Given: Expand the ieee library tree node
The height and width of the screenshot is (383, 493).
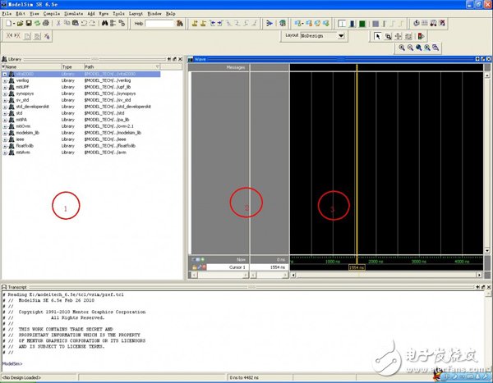Looking at the screenshot, I should coord(4,139).
